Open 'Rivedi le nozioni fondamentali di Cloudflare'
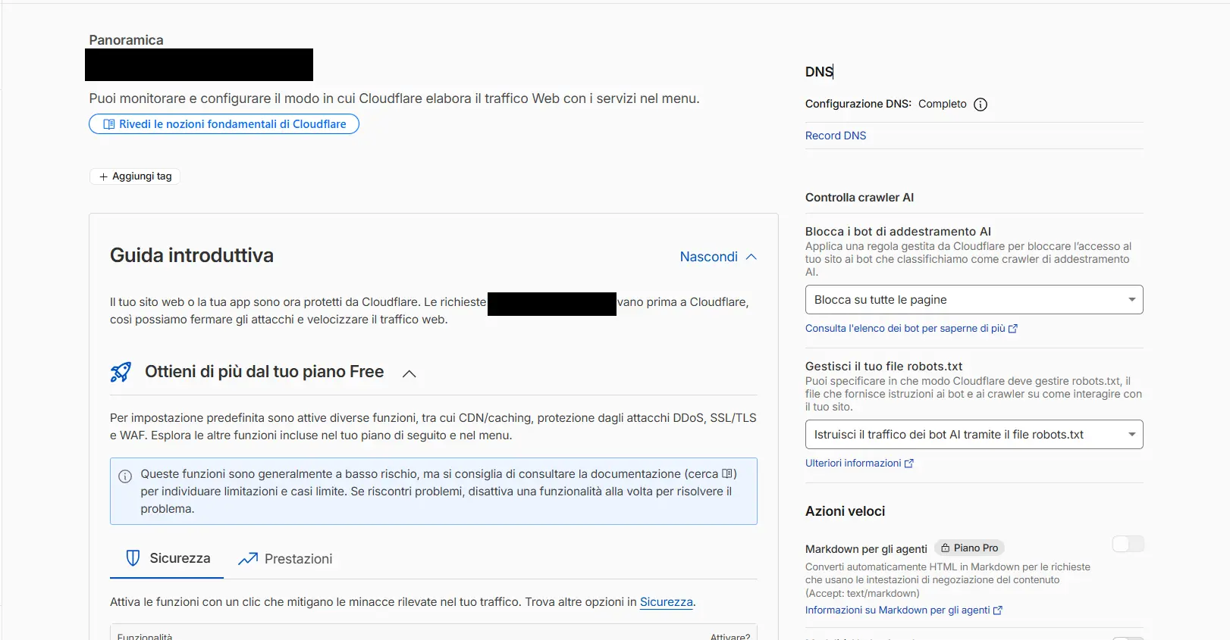This screenshot has height=640, width=1230. (x=224, y=124)
